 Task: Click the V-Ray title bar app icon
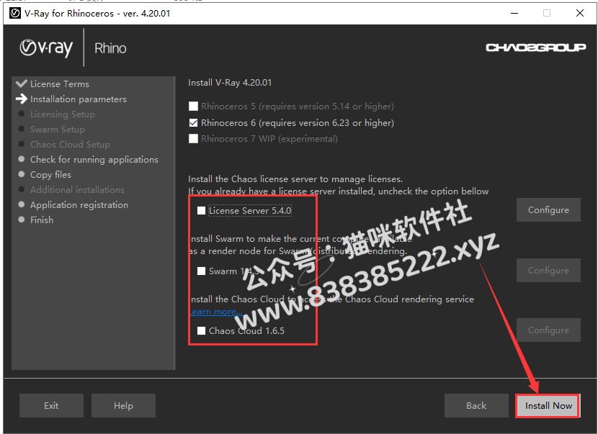(15, 14)
